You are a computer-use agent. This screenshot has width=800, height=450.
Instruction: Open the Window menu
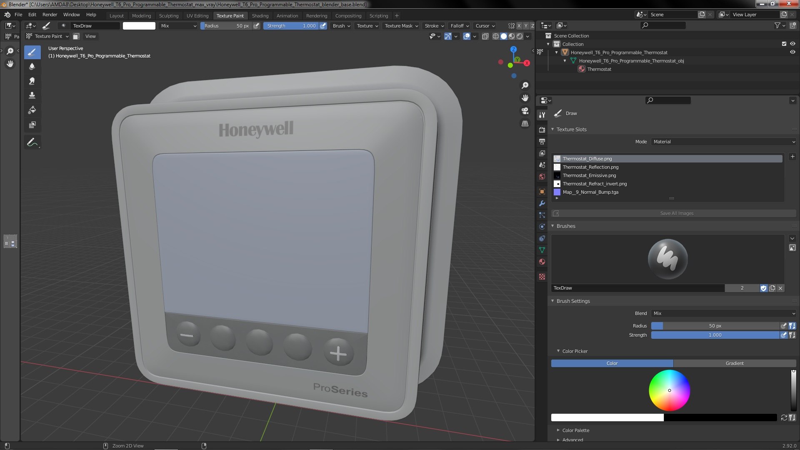(x=71, y=15)
